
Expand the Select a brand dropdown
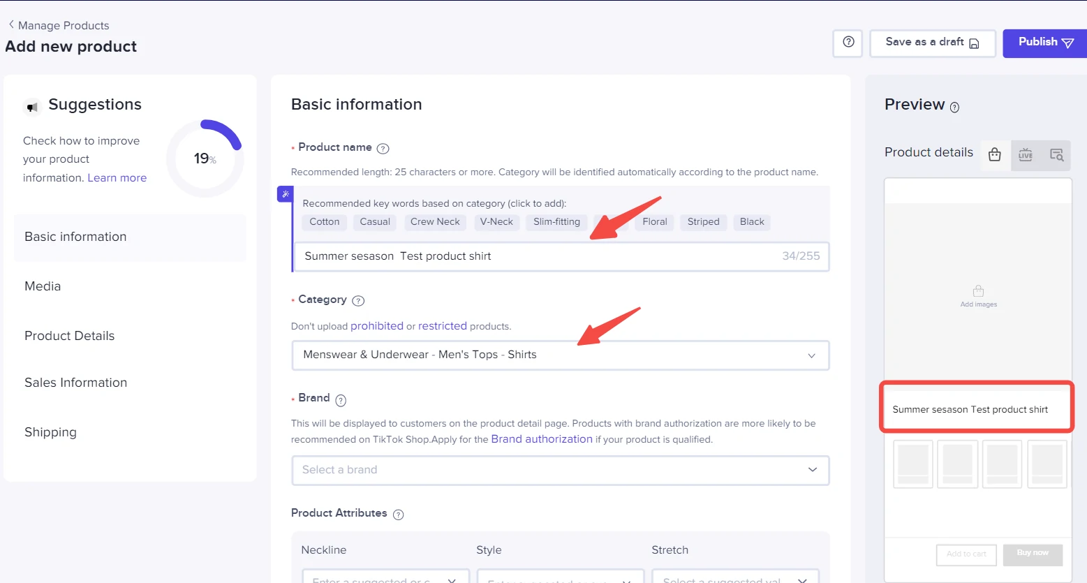[x=560, y=470]
